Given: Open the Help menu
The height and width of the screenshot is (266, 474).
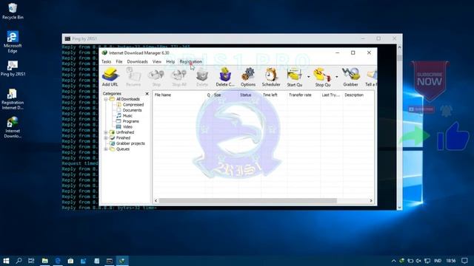Looking at the screenshot, I should (x=170, y=61).
